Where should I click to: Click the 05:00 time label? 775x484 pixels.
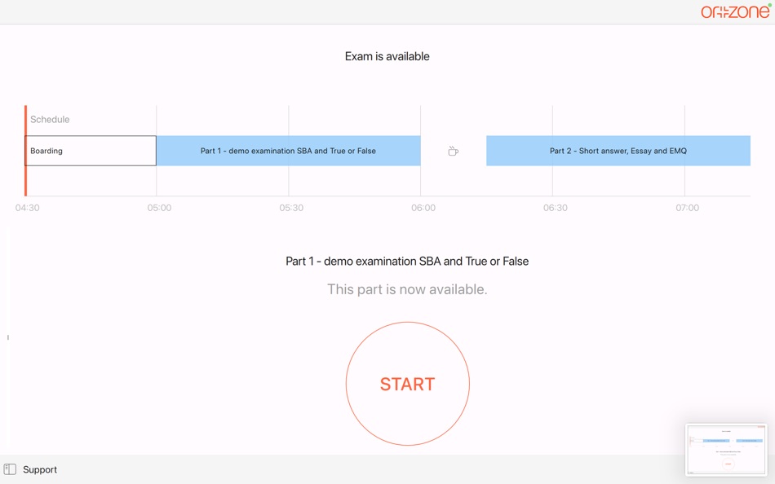(159, 208)
